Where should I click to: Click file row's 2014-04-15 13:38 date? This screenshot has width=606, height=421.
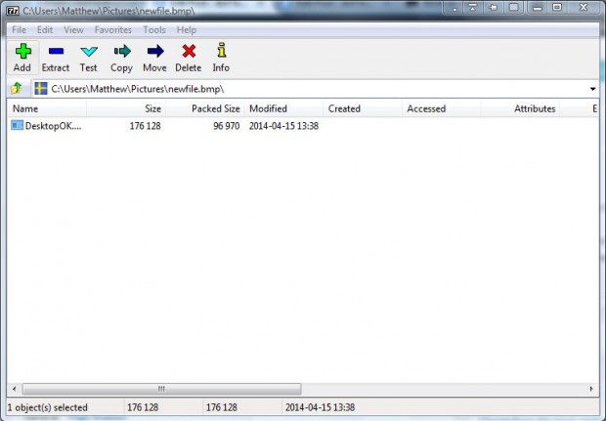pyautogui.click(x=283, y=126)
